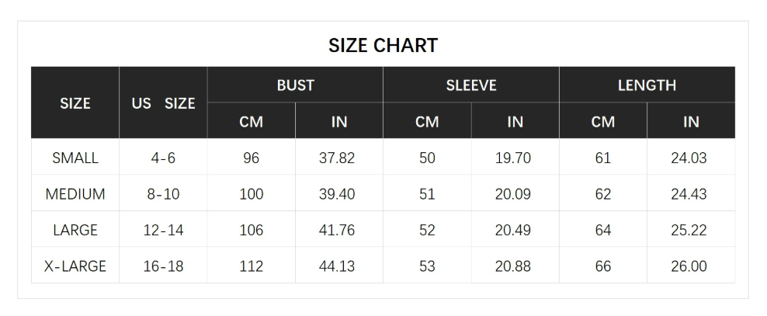767x316 pixels.
Task: Click the SLEEVE header cell
Action: [470, 85]
